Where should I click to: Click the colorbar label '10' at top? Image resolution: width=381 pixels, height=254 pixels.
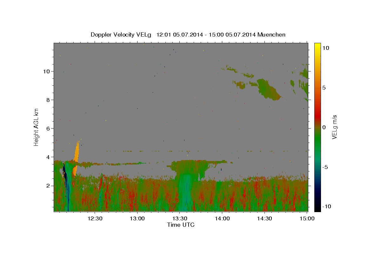pos(325,48)
